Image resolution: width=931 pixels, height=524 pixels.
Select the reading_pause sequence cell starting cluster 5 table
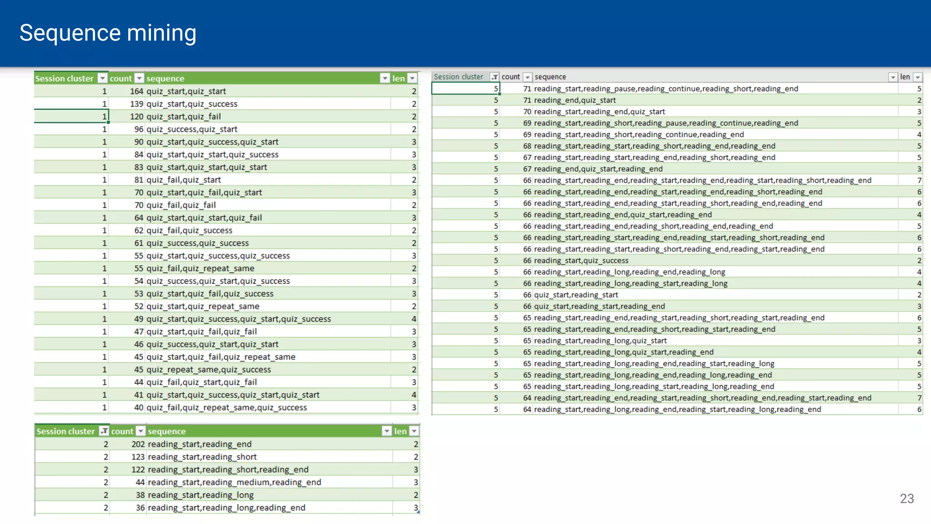point(716,89)
